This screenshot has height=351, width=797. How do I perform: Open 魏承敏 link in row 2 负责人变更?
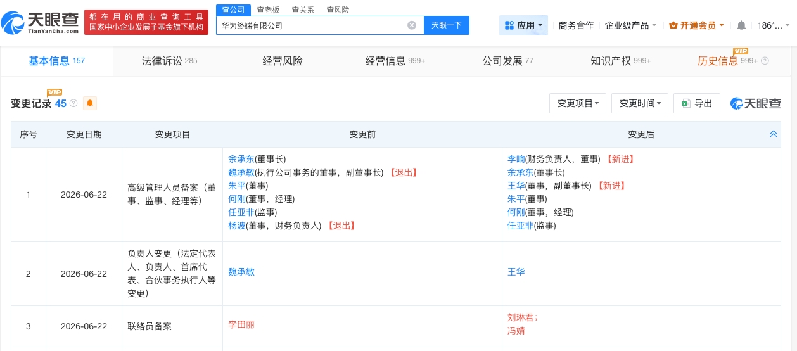click(x=241, y=272)
